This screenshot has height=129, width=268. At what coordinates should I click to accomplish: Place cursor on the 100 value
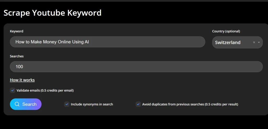tap(19, 67)
